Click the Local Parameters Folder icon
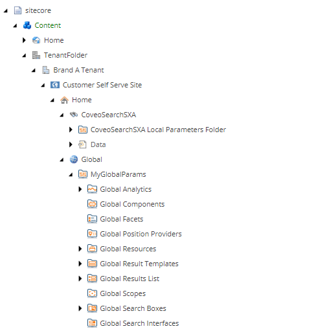The height and width of the screenshot is (331, 316). (x=83, y=130)
